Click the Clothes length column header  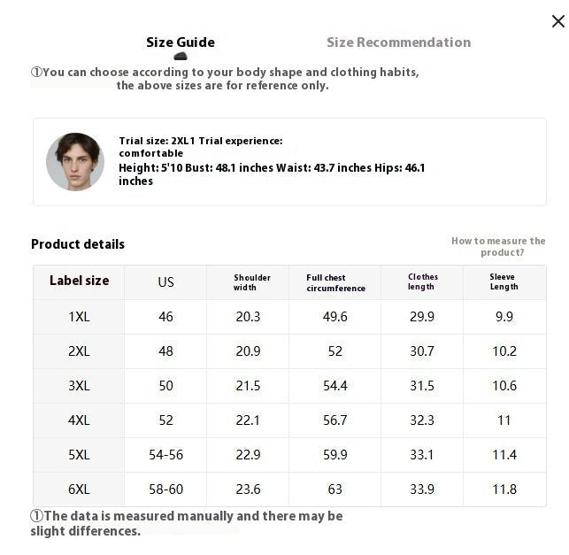(422, 281)
